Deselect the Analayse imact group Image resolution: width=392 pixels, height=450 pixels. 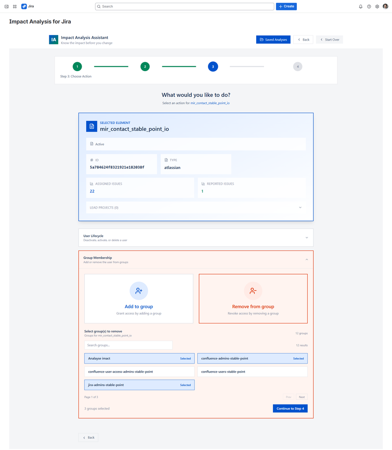[139, 359]
